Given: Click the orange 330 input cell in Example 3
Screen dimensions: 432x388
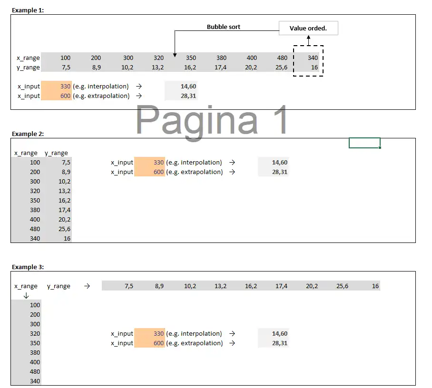Looking at the screenshot, I should [149, 333].
